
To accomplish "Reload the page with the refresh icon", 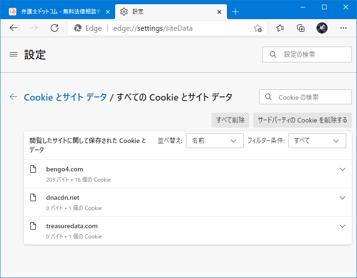I will (x=55, y=28).
